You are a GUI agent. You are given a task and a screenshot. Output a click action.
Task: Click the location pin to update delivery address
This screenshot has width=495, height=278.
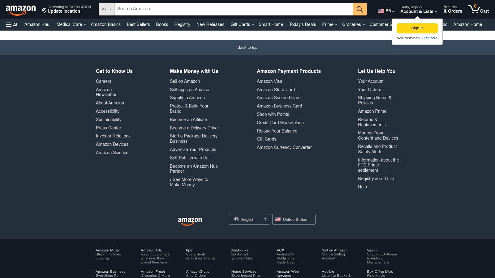coord(44,10)
